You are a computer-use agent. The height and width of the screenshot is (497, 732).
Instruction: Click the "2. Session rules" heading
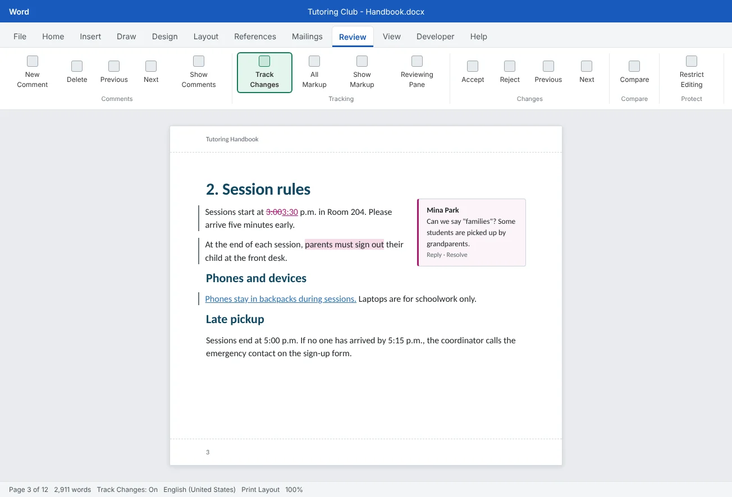(258, 190)
